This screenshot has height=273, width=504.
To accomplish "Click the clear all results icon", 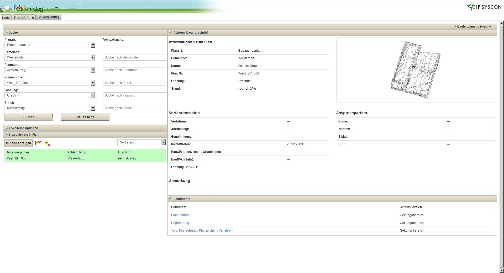I will [x=47, y=143].
